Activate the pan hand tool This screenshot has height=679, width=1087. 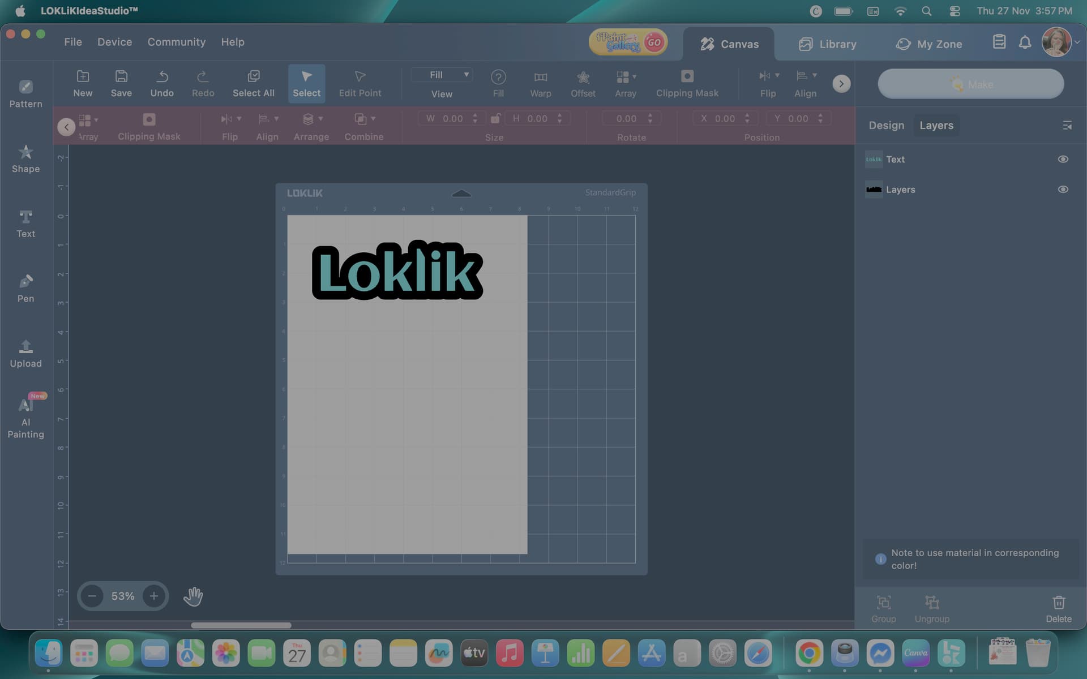click(193, 596)
